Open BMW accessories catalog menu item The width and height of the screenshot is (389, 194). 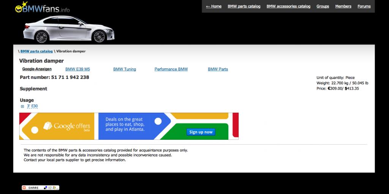point(288,6)
